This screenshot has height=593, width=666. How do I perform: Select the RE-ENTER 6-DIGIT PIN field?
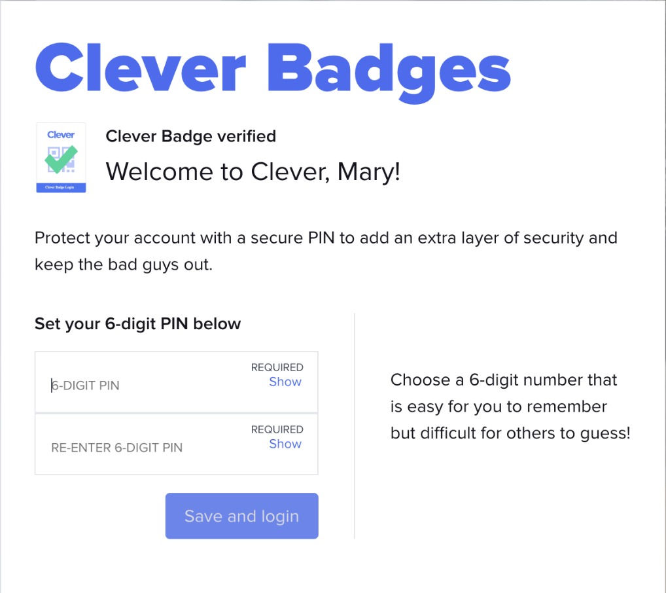[131, 448]
